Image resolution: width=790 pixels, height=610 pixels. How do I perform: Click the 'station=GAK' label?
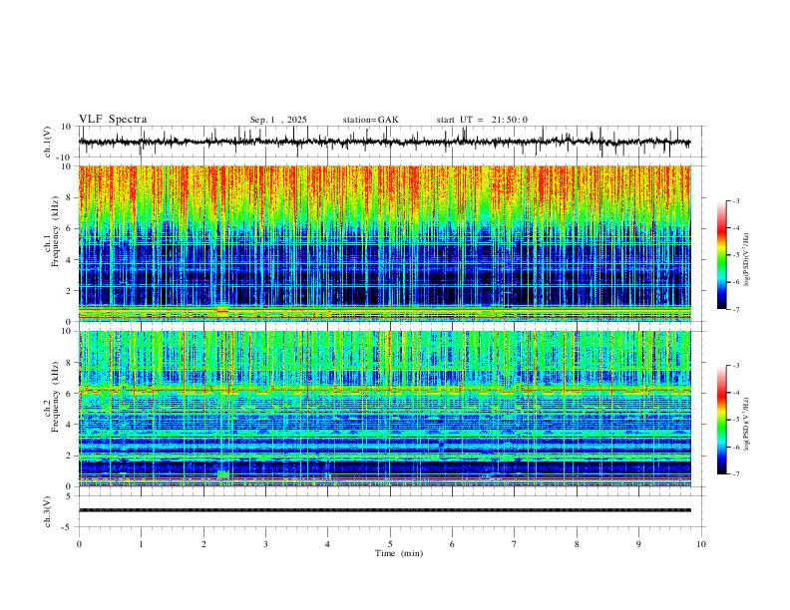point(370,120)
